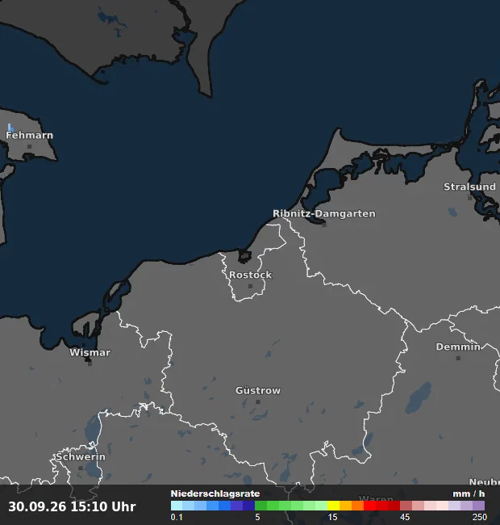Click the 30.09.26 15:10 Uhr timestamp
The image size is (500, 525).
[73, 506]
